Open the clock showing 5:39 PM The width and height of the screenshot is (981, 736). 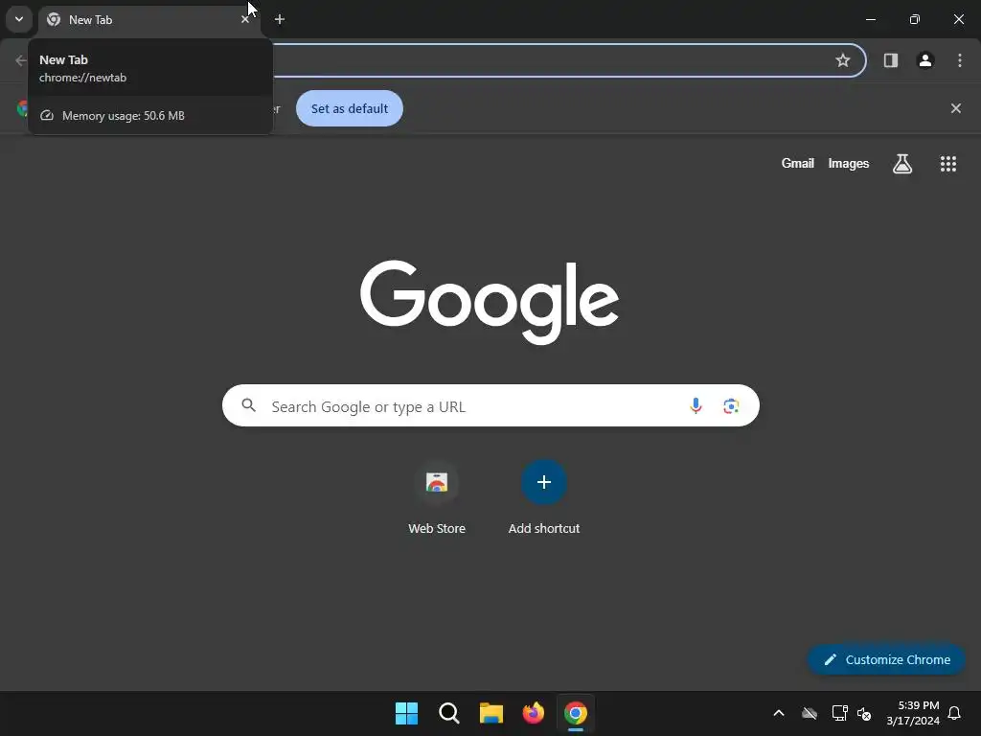(913, 713)
